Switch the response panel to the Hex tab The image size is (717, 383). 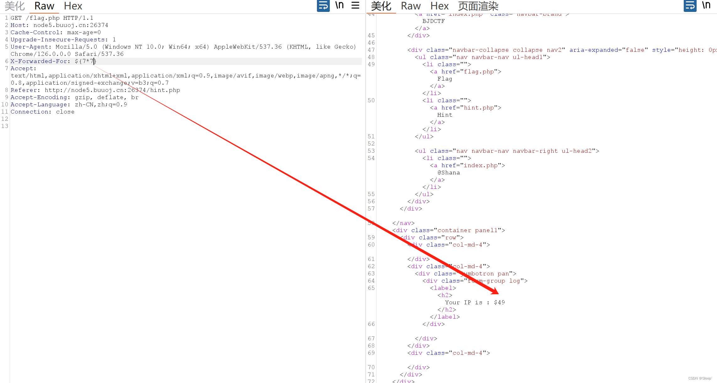[x=439, y=6]
